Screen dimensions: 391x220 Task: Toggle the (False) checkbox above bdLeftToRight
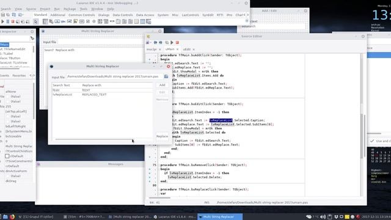point(8,122)
